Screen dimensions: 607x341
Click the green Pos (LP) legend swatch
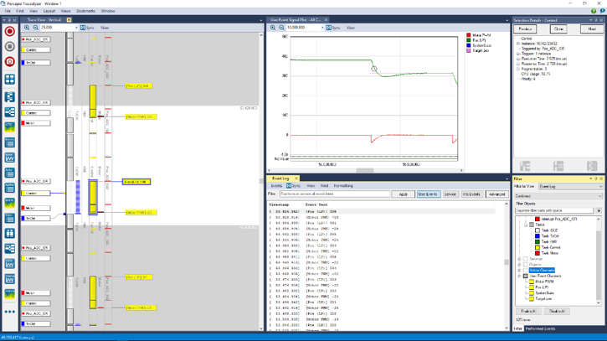(469, 40)
